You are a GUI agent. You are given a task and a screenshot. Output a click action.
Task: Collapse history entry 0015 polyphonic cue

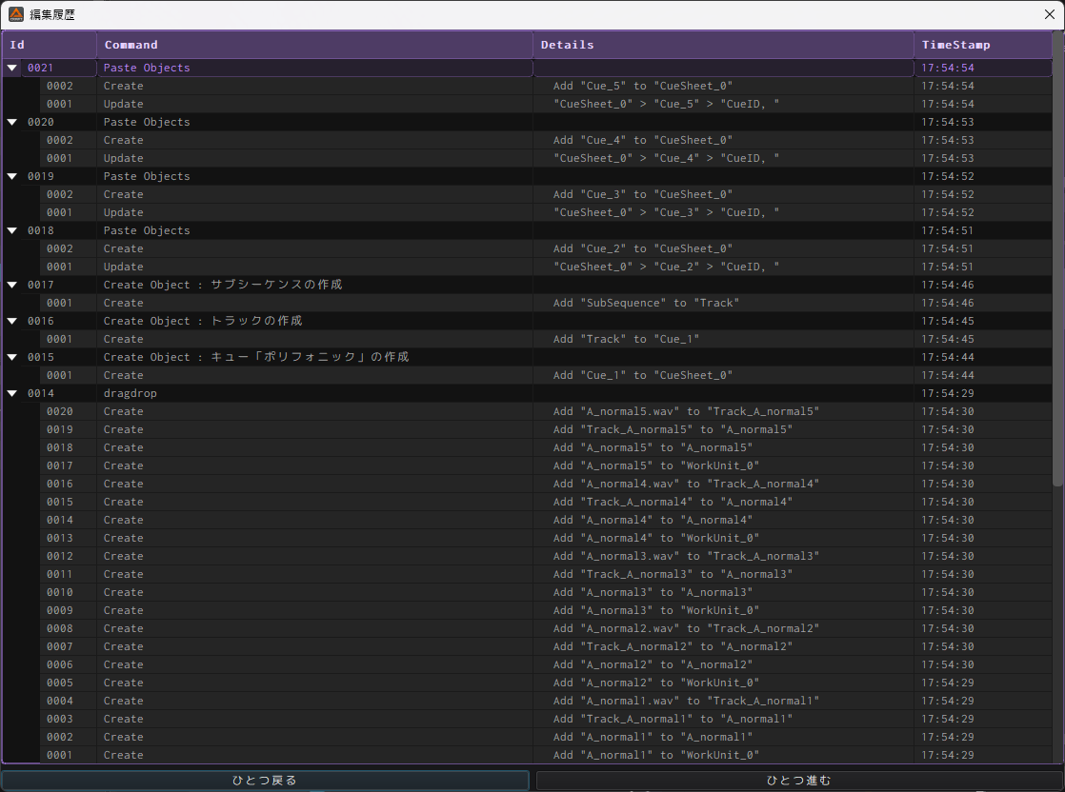(x=12, y=358)
